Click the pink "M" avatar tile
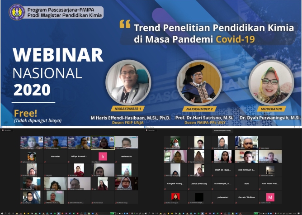This screenshot has width=302, height=215. tap(270, 197)
